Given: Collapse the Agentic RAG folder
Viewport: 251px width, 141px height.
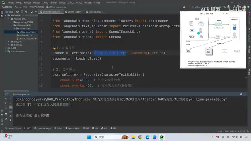Looking at the screenshot, I should [9, 19].
